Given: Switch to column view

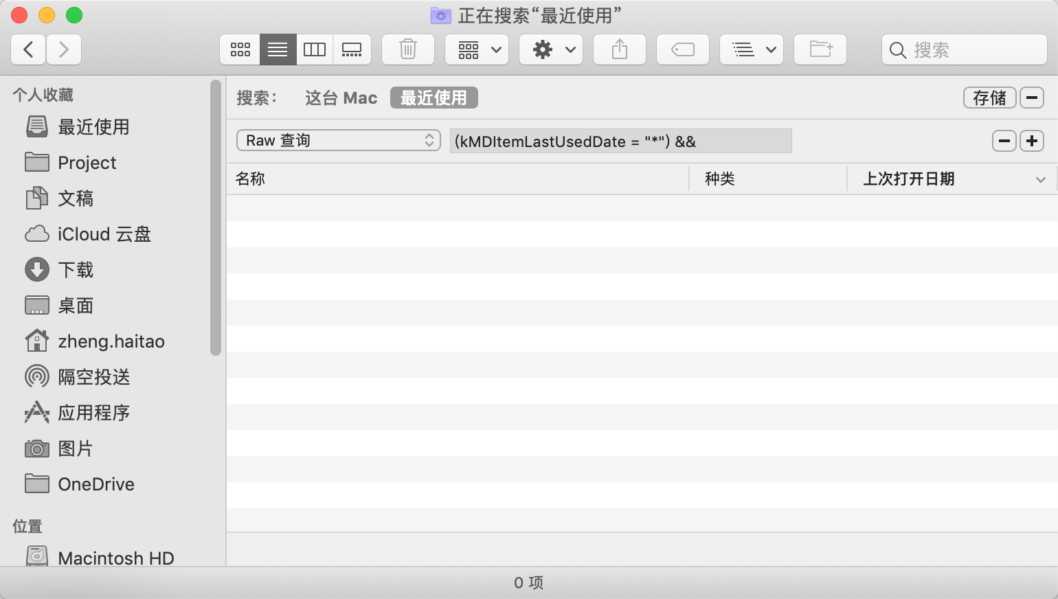Looking at the screenshot, I should coord(315,49).
